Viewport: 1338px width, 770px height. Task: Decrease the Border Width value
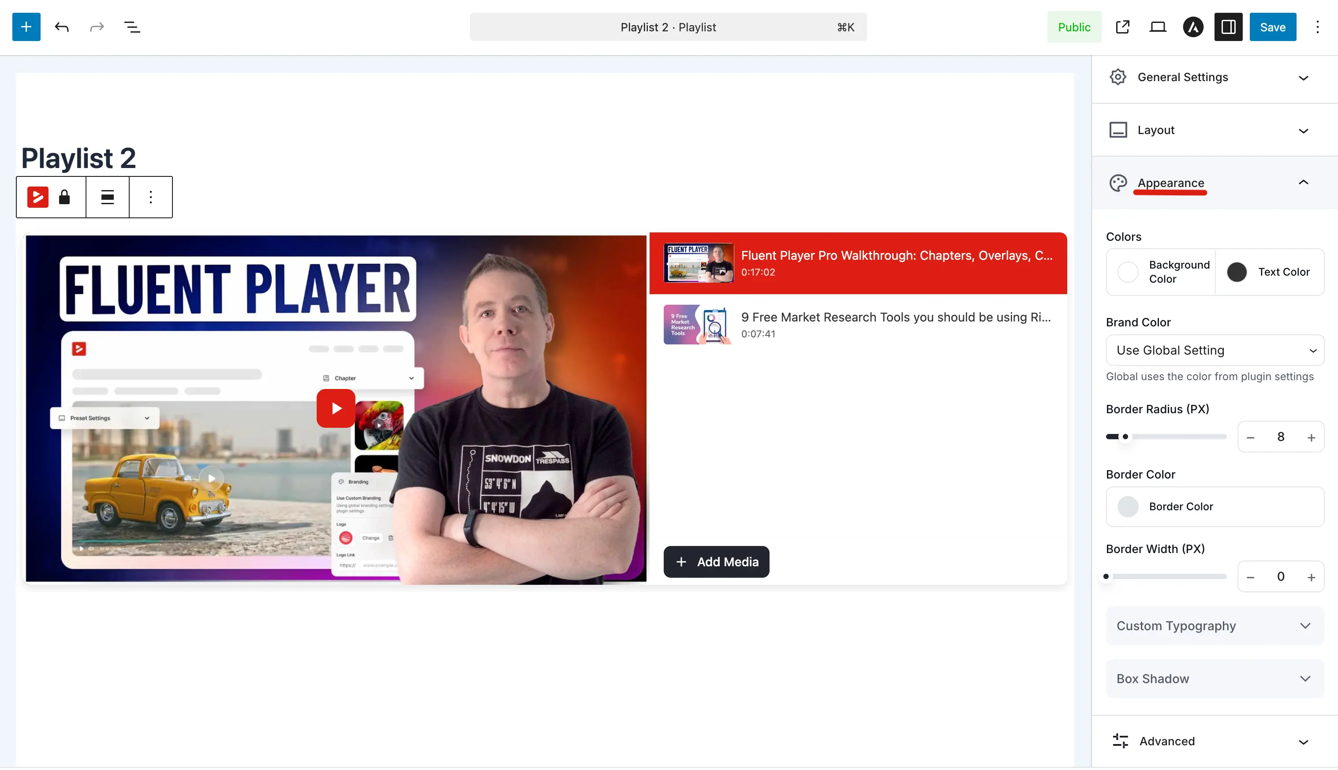coord(1250,577)
